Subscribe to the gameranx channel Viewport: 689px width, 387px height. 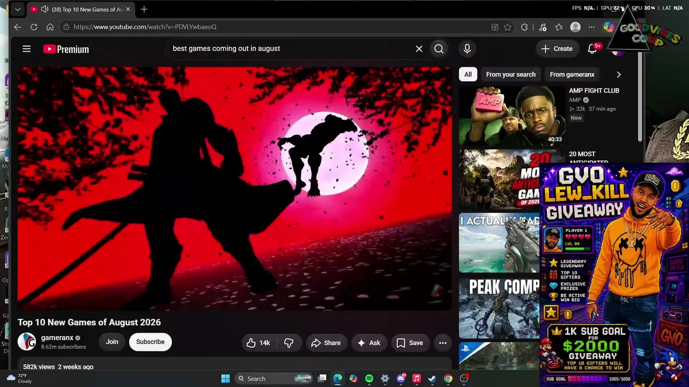[150, 342]
